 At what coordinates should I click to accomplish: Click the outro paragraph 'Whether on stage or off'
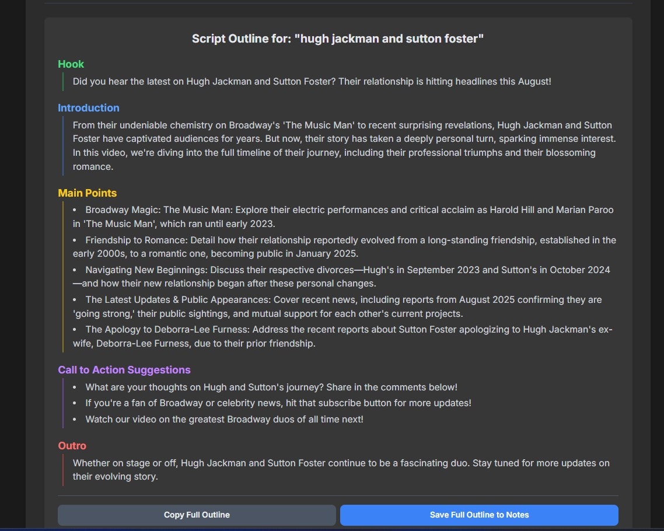(x=341, y=470)
